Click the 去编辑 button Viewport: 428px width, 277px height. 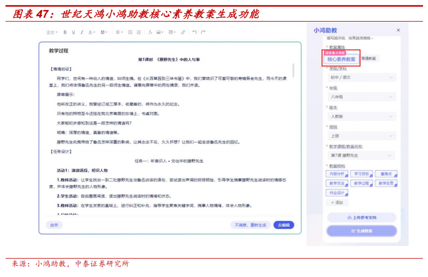[x=284, y=225]
